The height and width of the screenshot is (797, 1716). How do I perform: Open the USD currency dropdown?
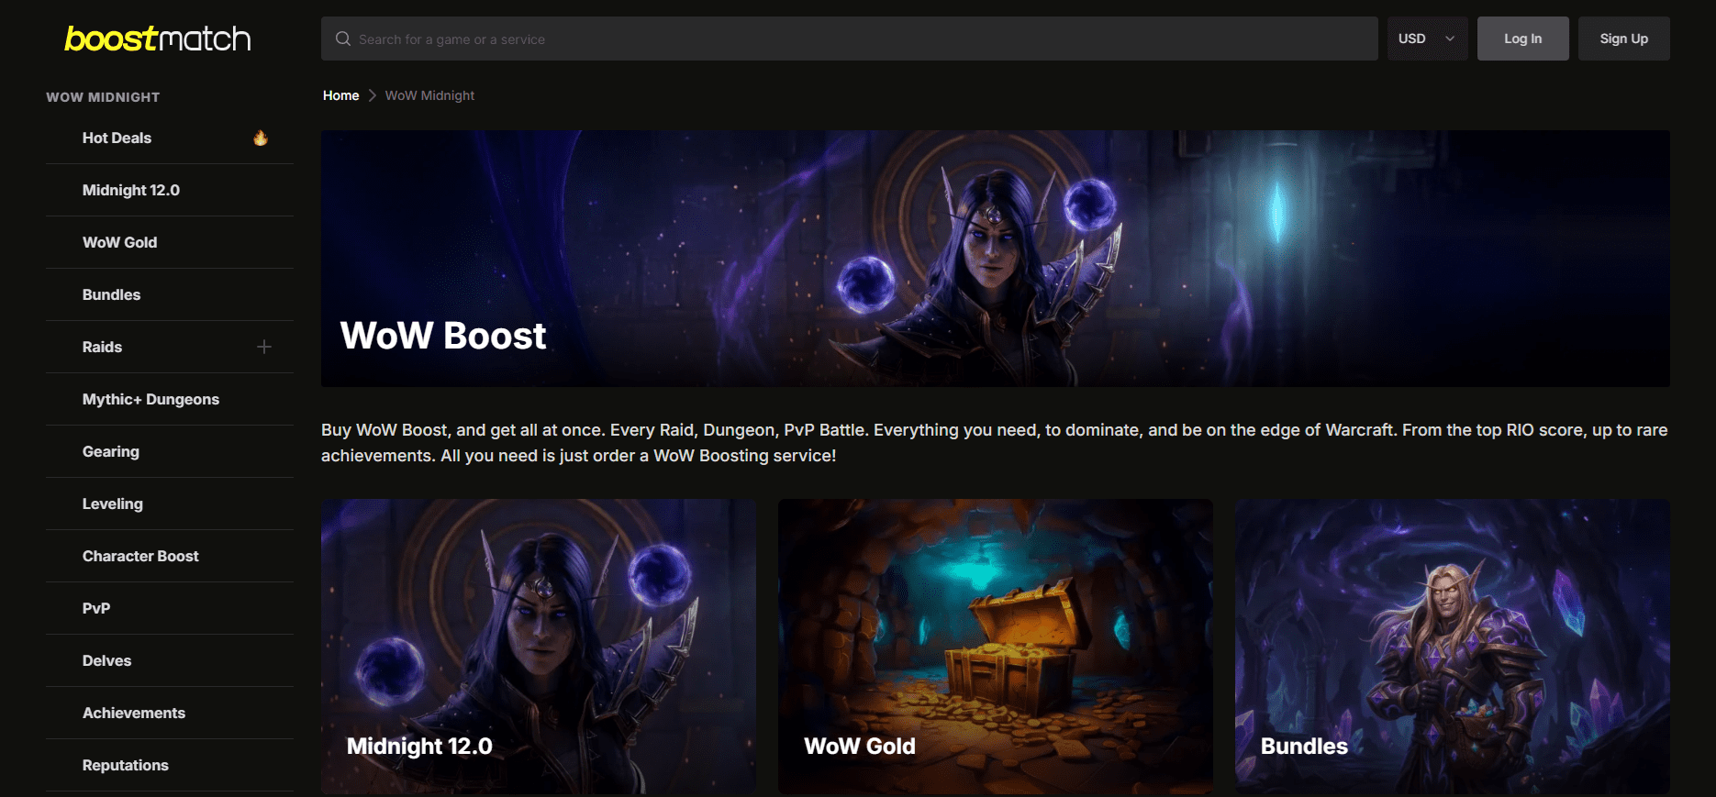coord(1427,39)
